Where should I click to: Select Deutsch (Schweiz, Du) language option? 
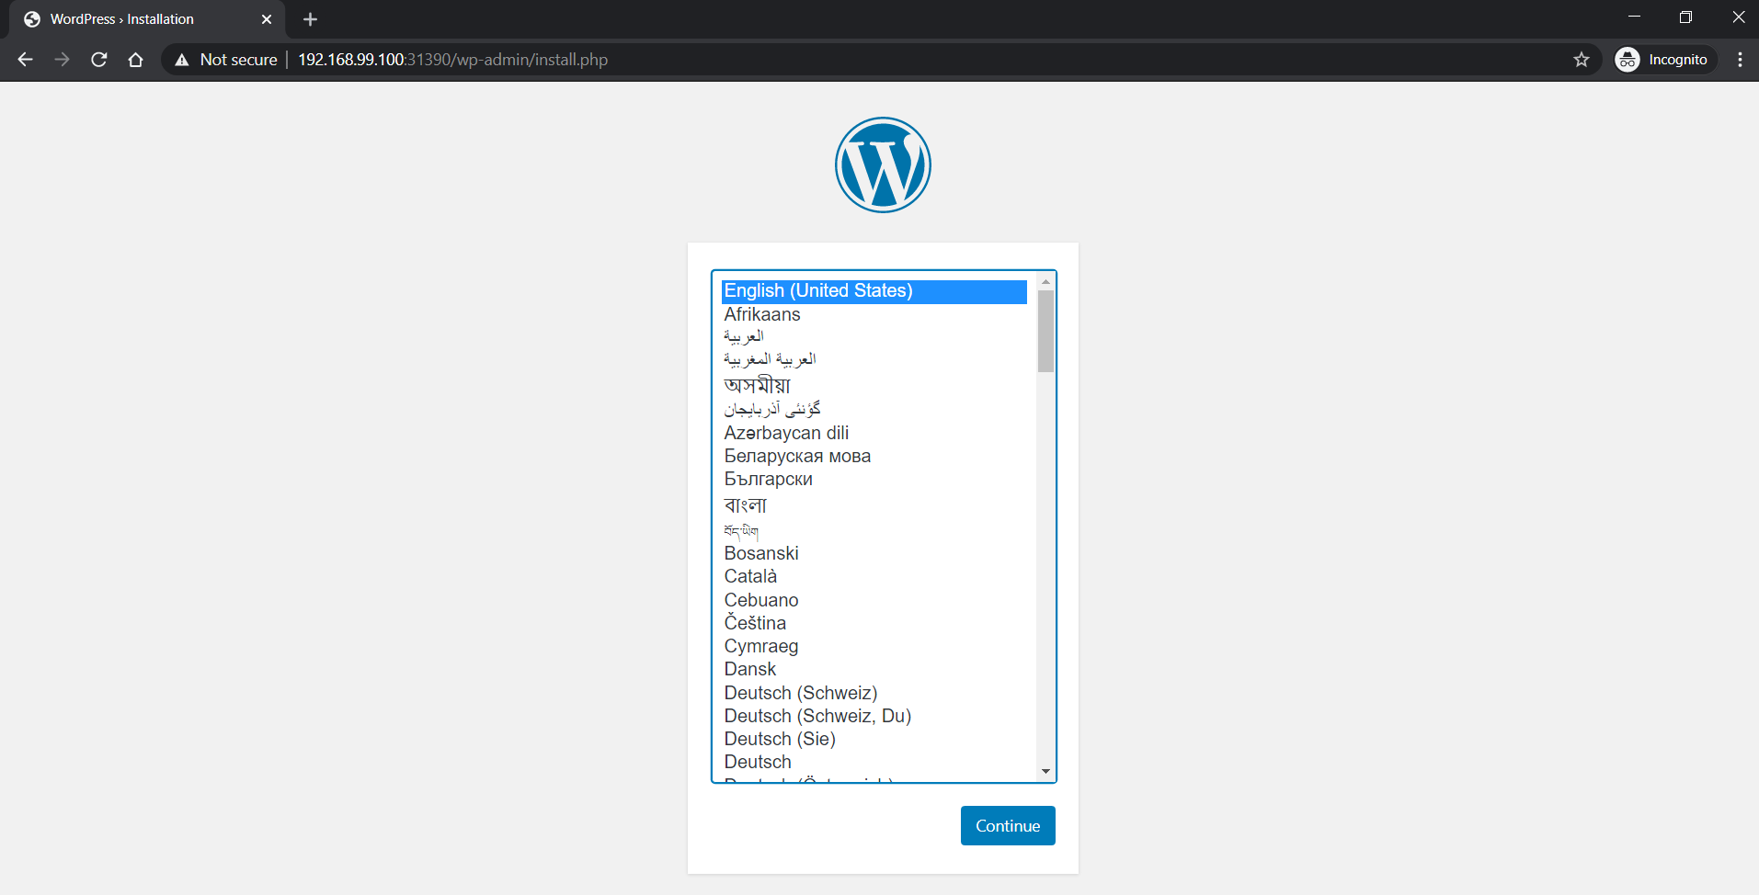(x=874, y=716)
